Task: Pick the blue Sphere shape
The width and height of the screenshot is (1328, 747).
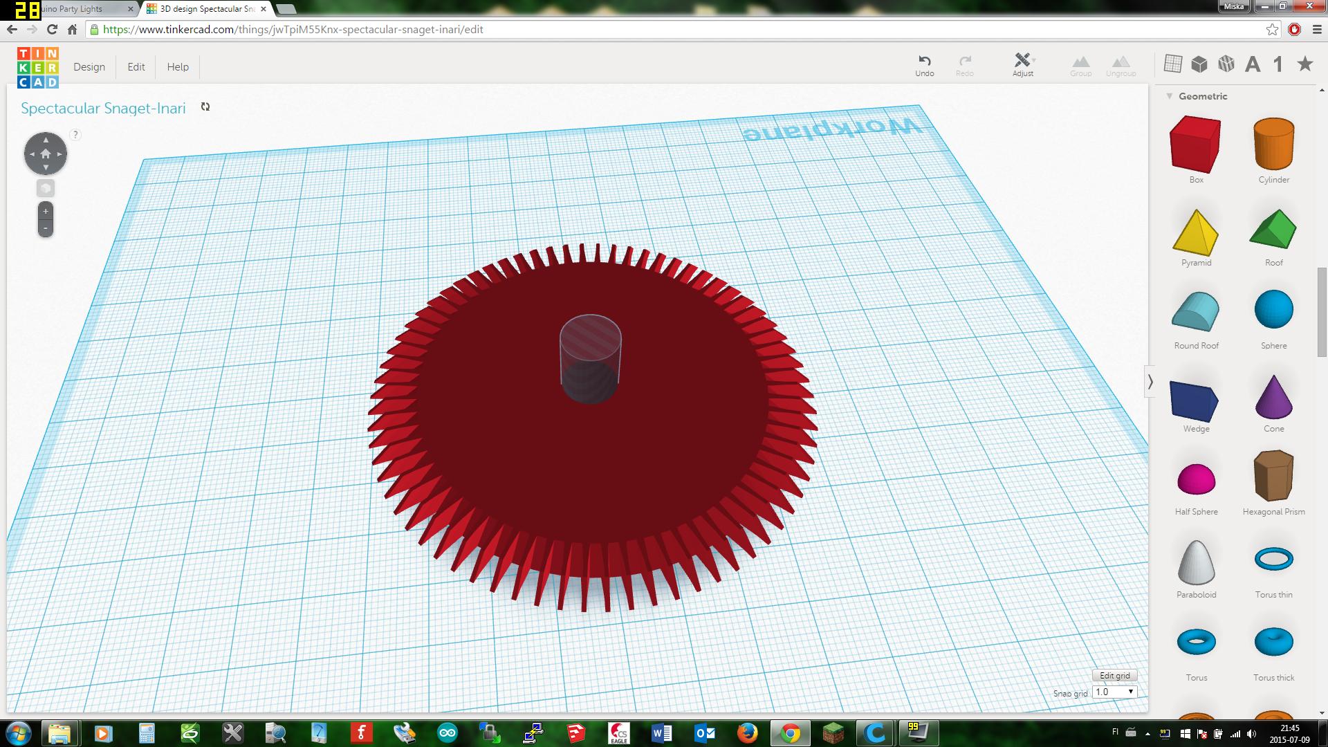Action: 1273,309
